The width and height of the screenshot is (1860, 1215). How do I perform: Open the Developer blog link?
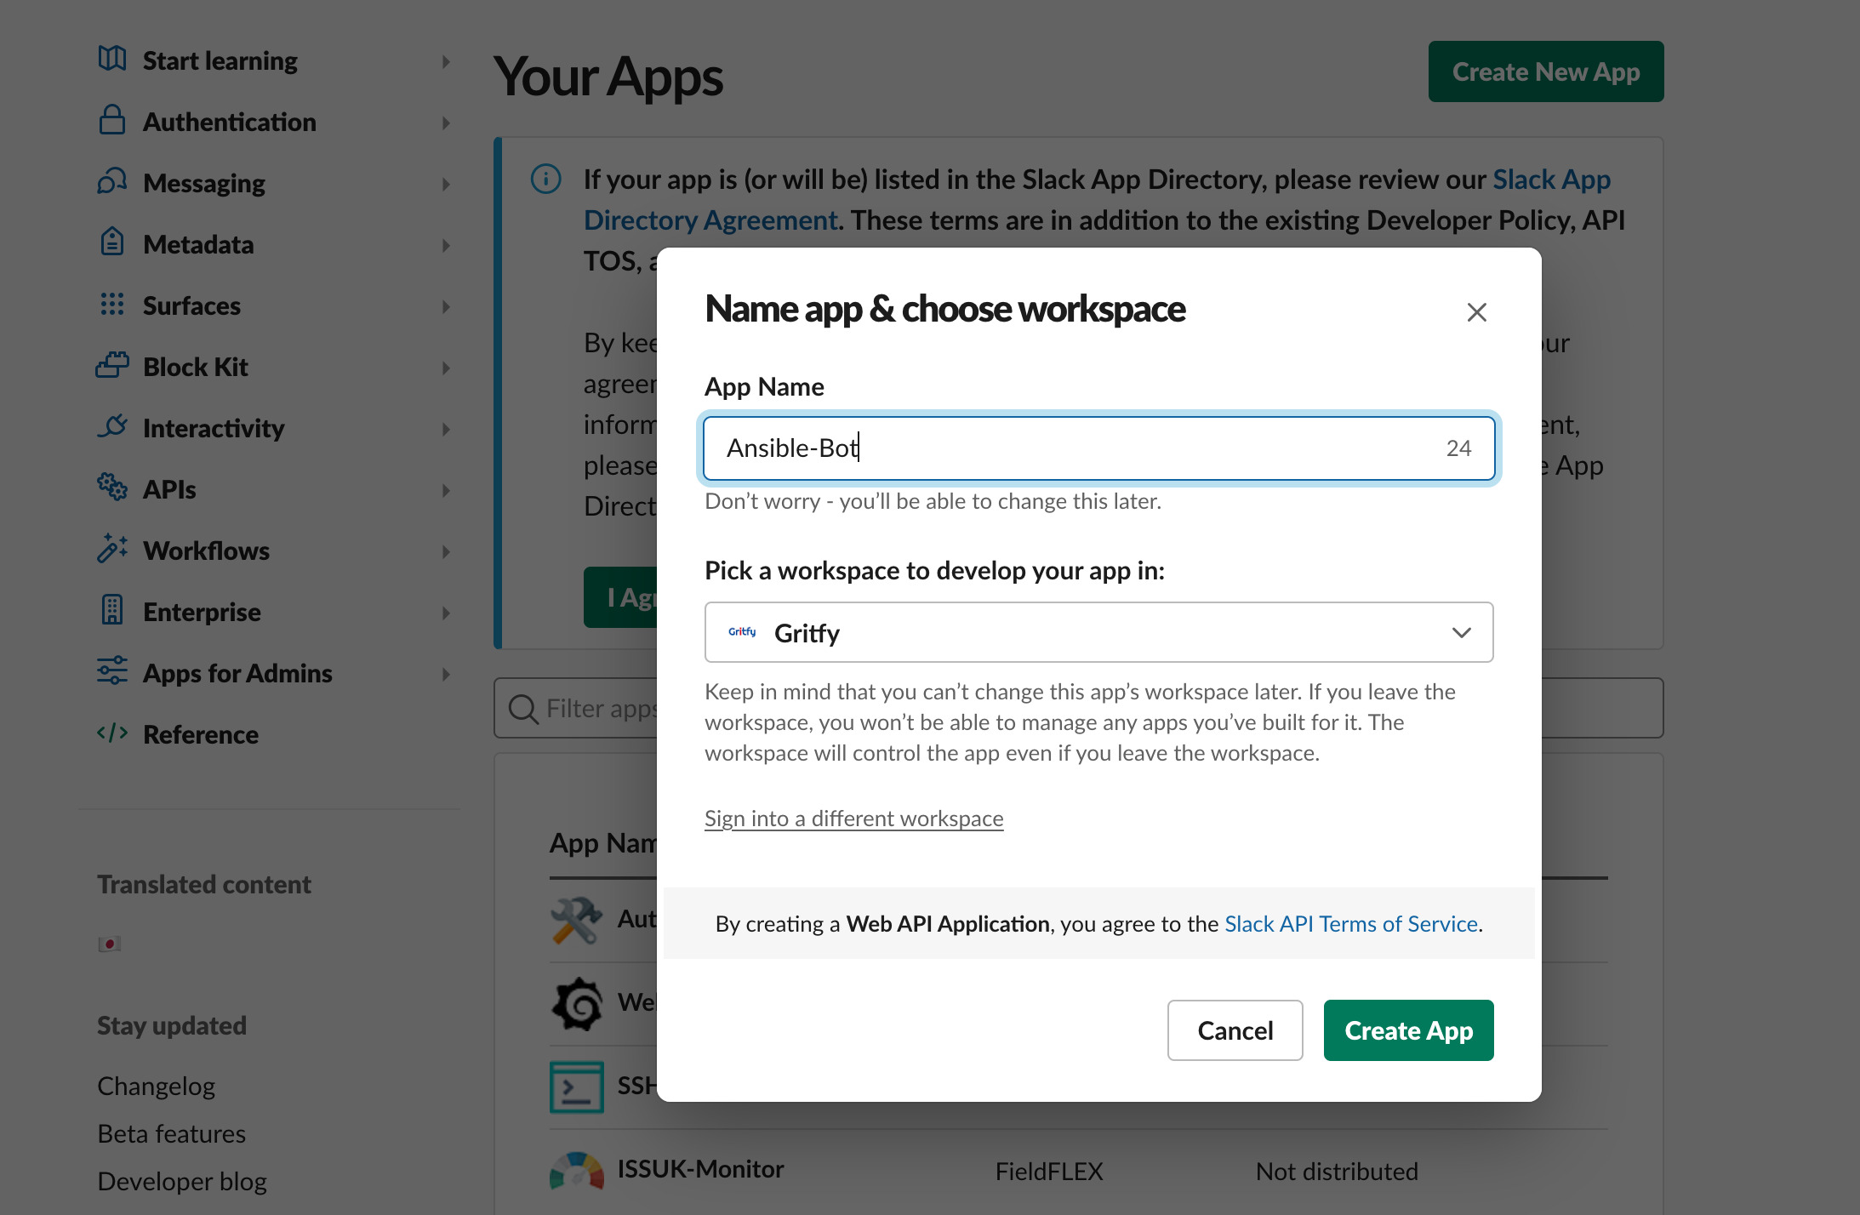[182, 1181]
